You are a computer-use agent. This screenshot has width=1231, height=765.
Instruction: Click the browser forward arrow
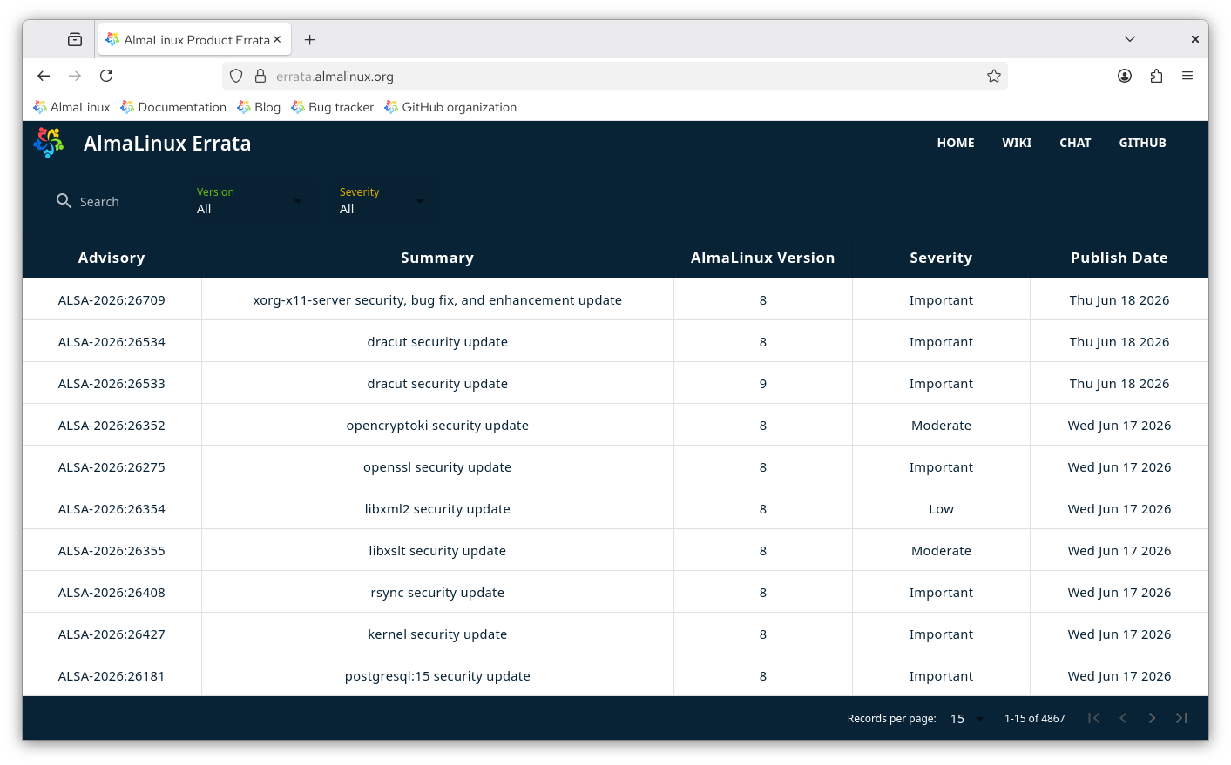pyautogui.click(x=75, y=76)
